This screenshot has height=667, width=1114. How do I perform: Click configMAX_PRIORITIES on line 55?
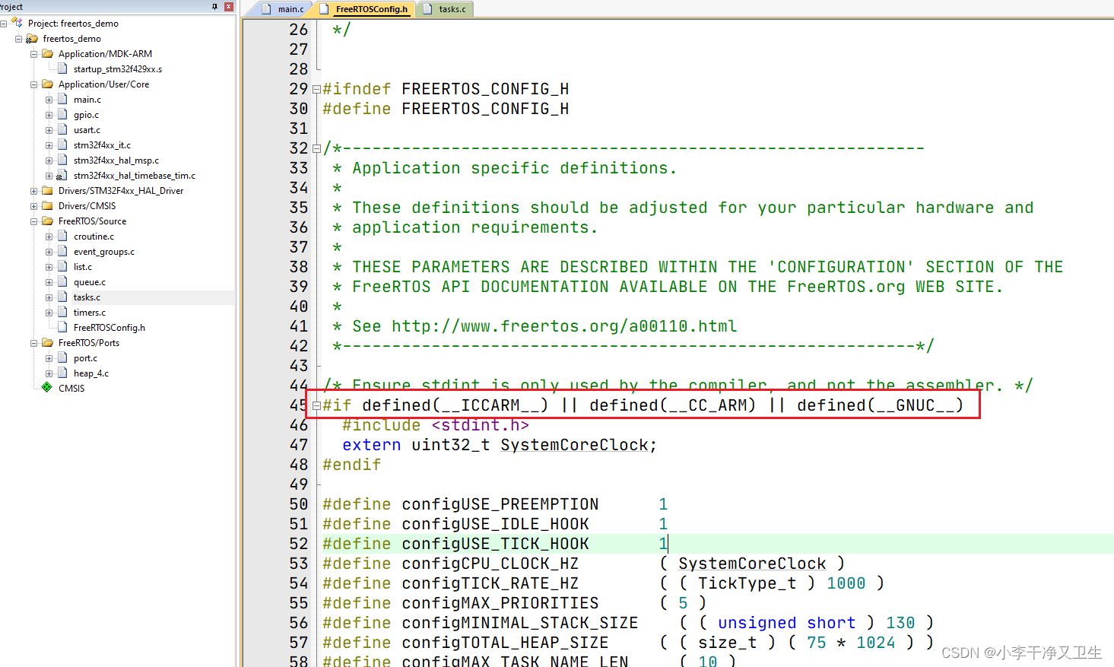(x=500, y=603)
